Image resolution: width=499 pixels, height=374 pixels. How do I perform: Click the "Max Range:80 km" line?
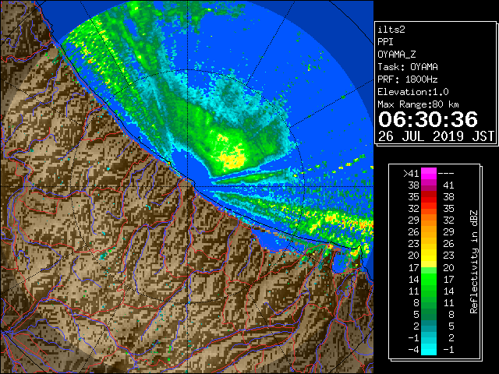[x=418, y=104]
